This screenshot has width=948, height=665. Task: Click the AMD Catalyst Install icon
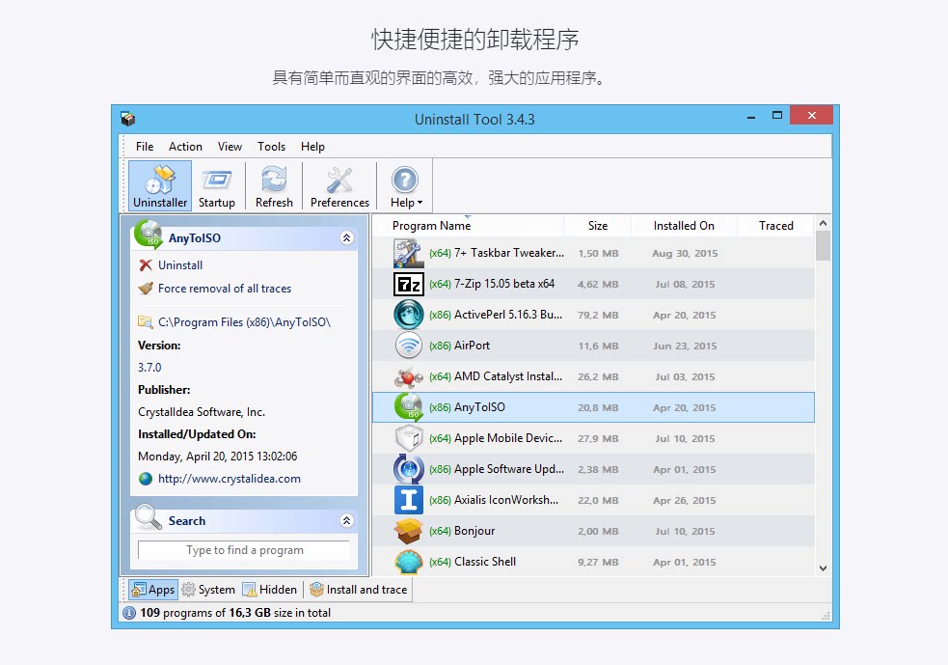click(x=408, y=376)
